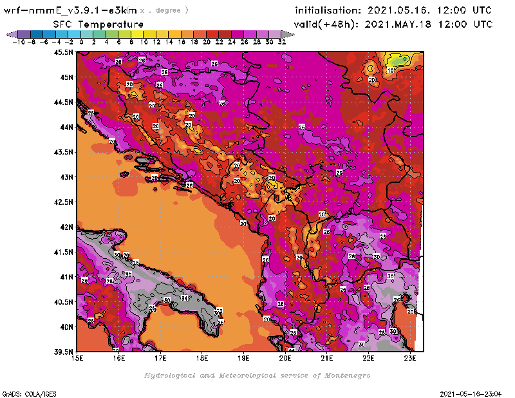This screenshot has width=515, height=398.
Task: Click the longitude label "23E"
Action: tap(410, 358)
